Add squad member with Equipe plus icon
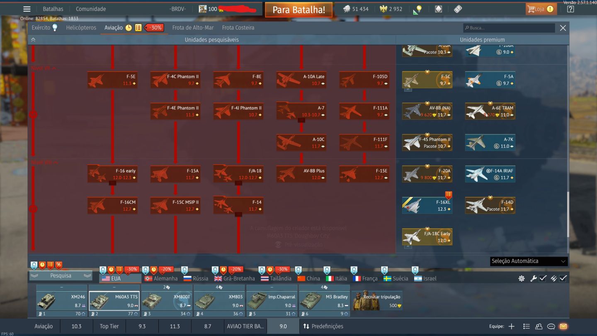597x336 pixels. tap(511, 326)
